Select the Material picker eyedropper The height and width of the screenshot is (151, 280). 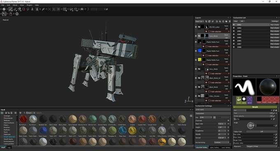click(x=43, y=9)
